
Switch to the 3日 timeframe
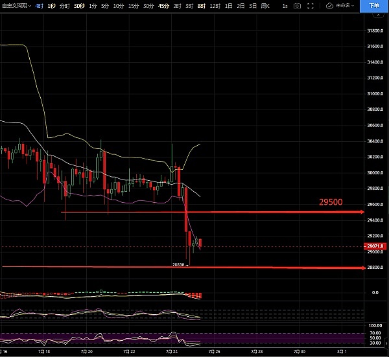[253, 6]
